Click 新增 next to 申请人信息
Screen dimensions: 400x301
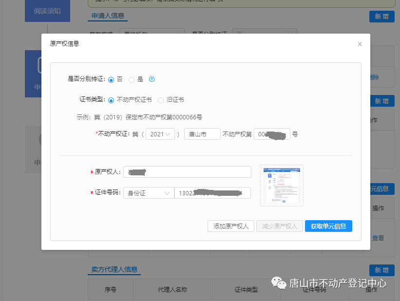click(x=381, y=16)
